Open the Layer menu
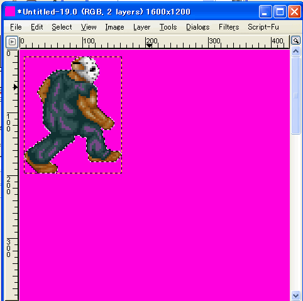Image resolution: width=303 pixels, height=301 pixels. pyautogui.click(x=142, y=27)
